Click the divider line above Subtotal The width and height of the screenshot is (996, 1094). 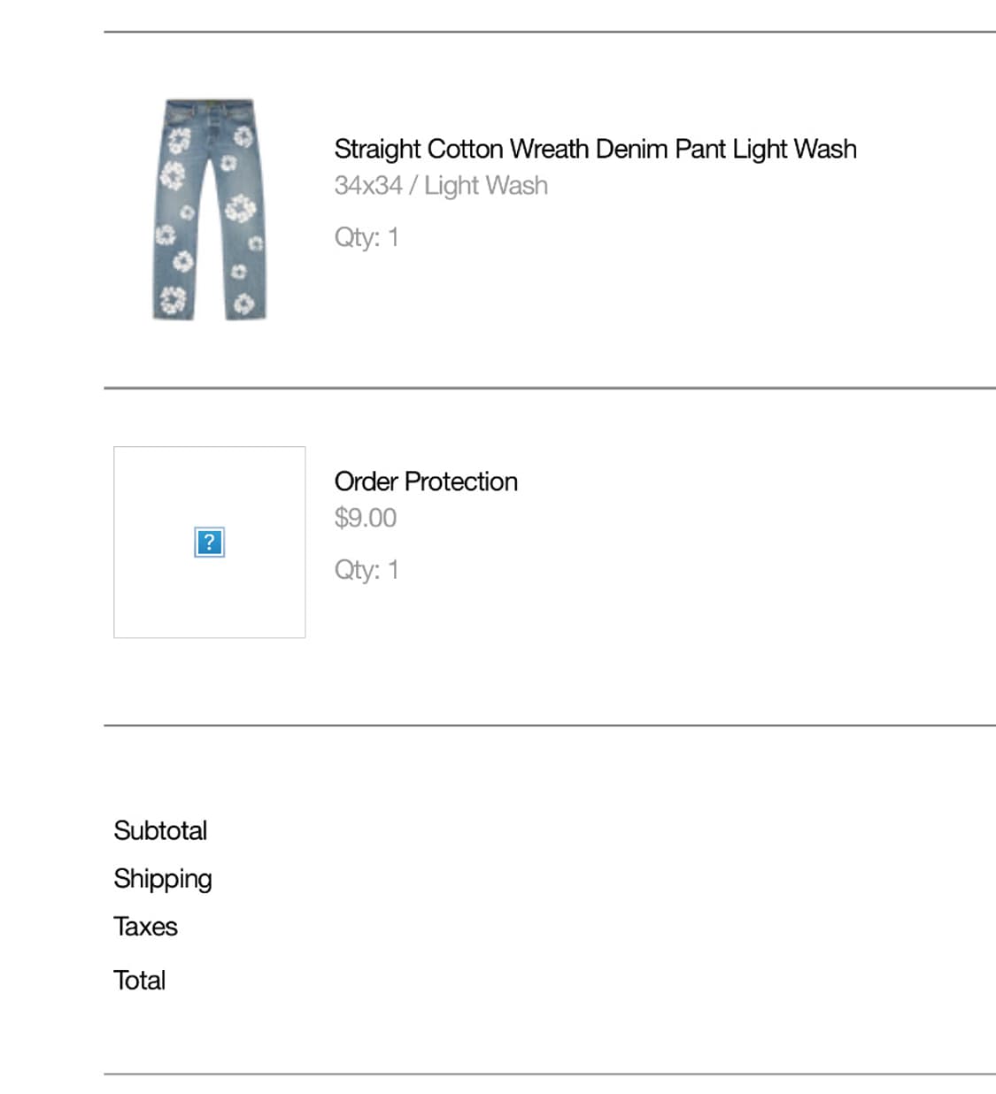coord(549,726)
